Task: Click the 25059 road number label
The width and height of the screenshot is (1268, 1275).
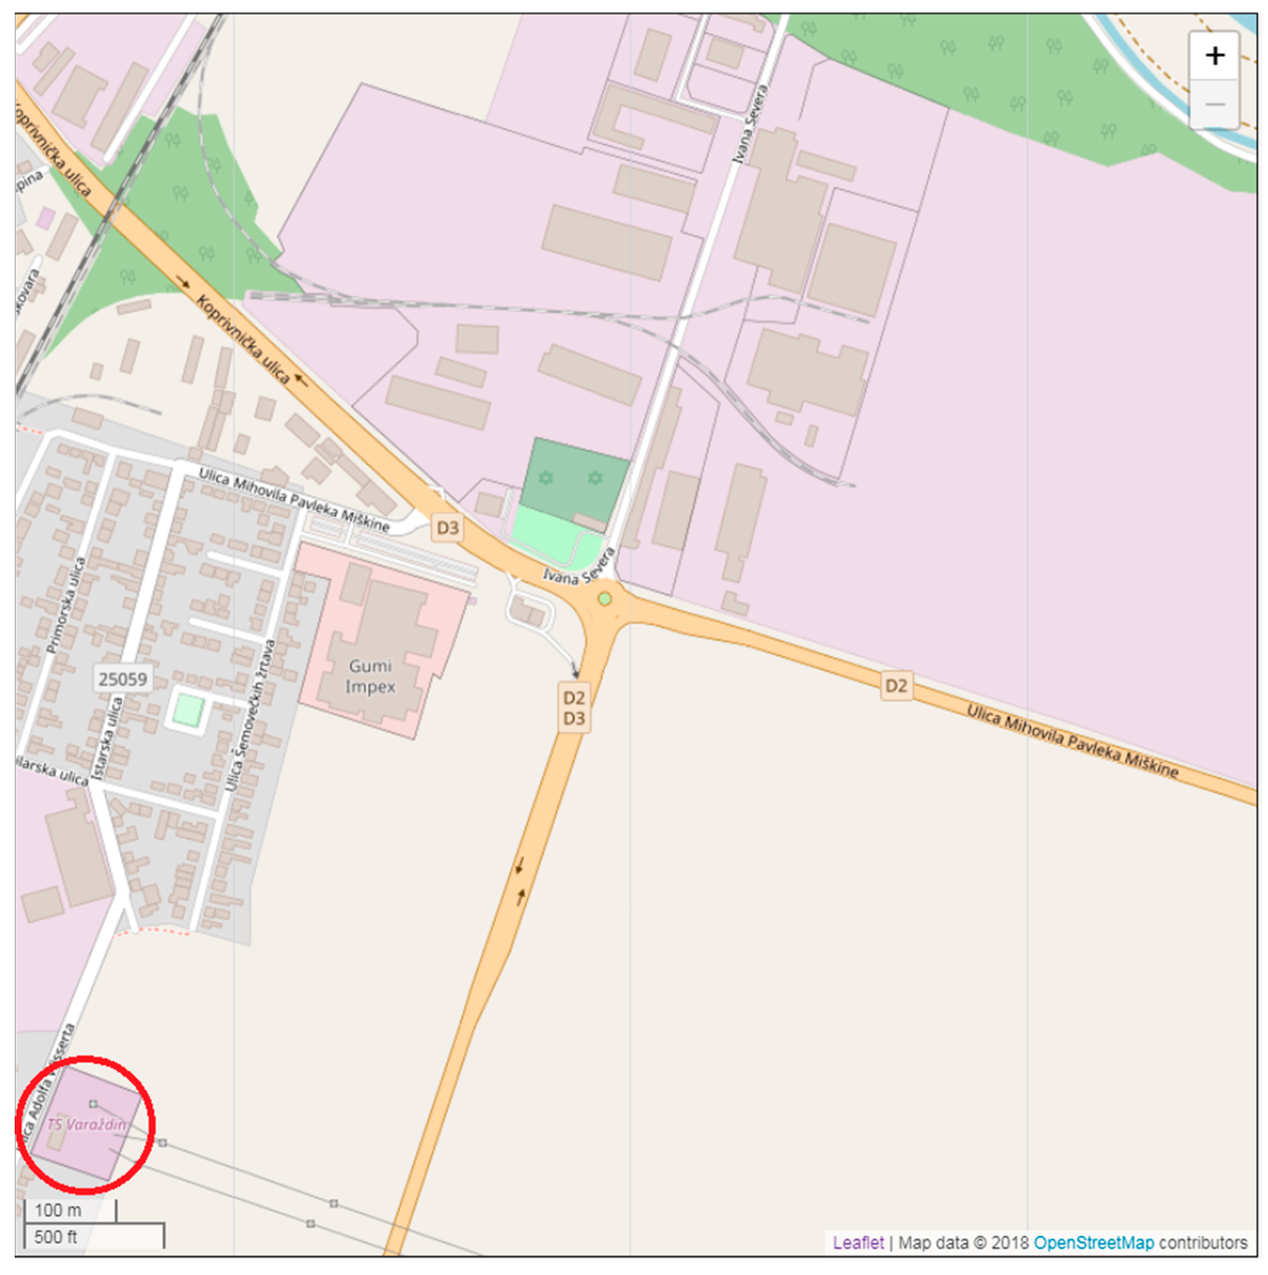Action: 123,679
